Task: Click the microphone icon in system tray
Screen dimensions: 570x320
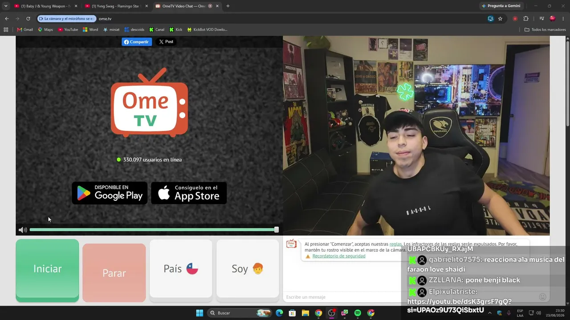Action: click(x=509, y=313)
